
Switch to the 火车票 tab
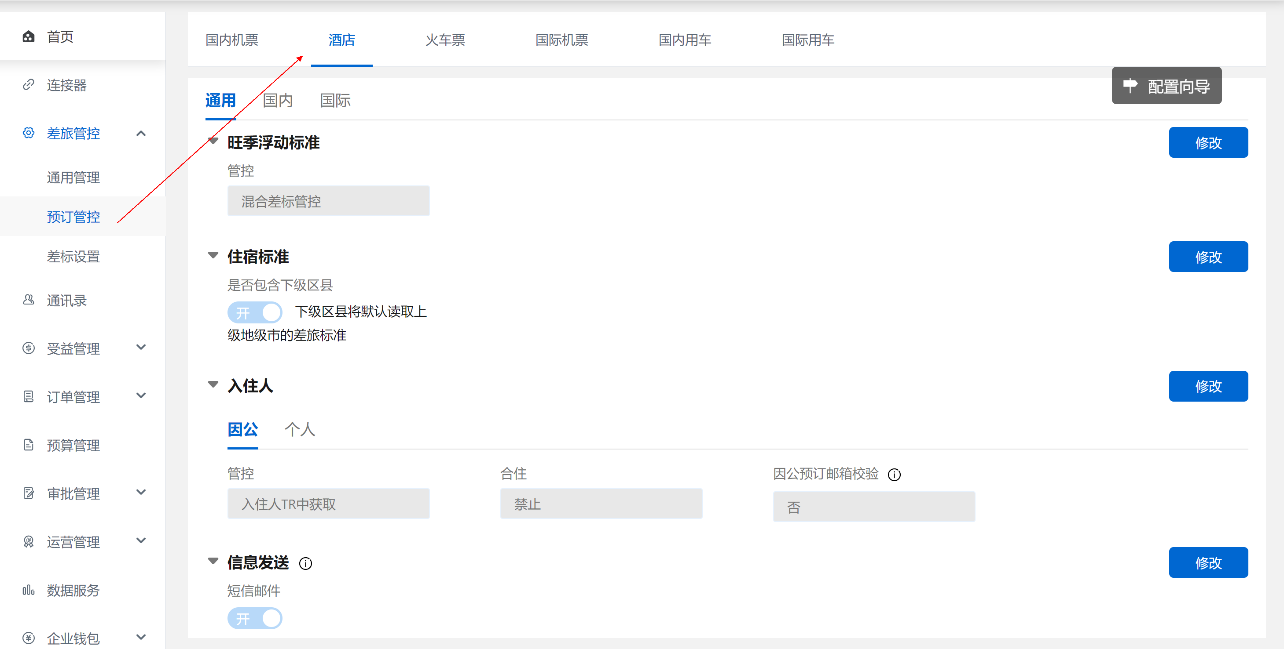[445, 40]
